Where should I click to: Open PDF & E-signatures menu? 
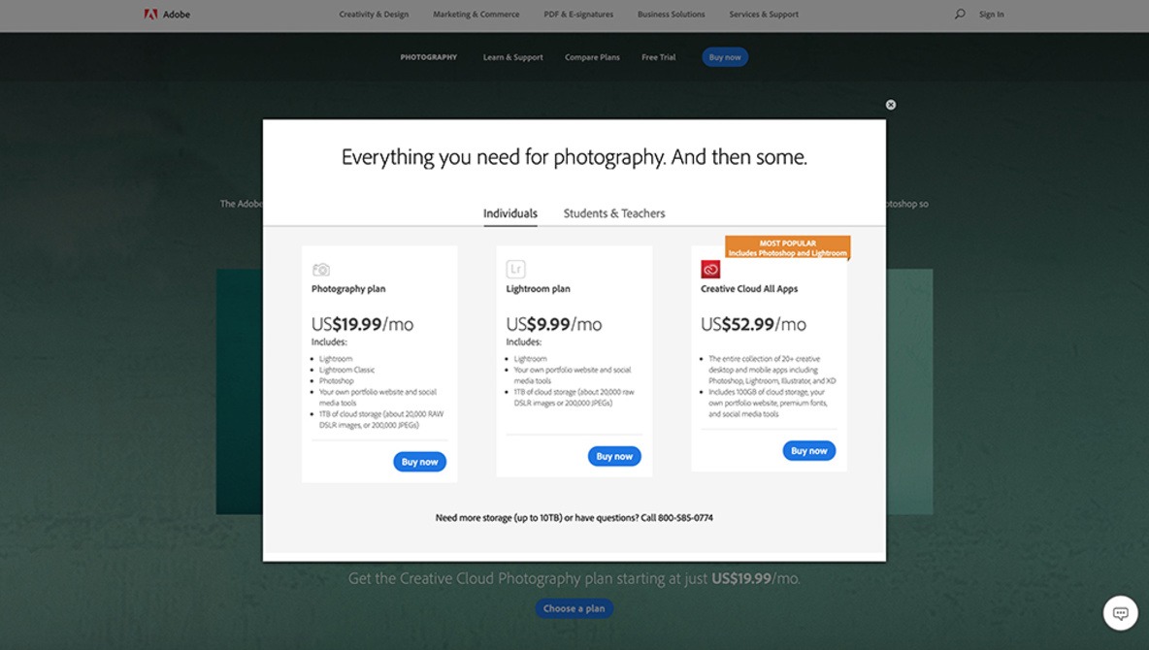click(x=578, y=14)
